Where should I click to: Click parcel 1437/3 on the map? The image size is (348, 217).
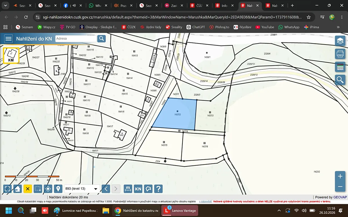point(210,115)
